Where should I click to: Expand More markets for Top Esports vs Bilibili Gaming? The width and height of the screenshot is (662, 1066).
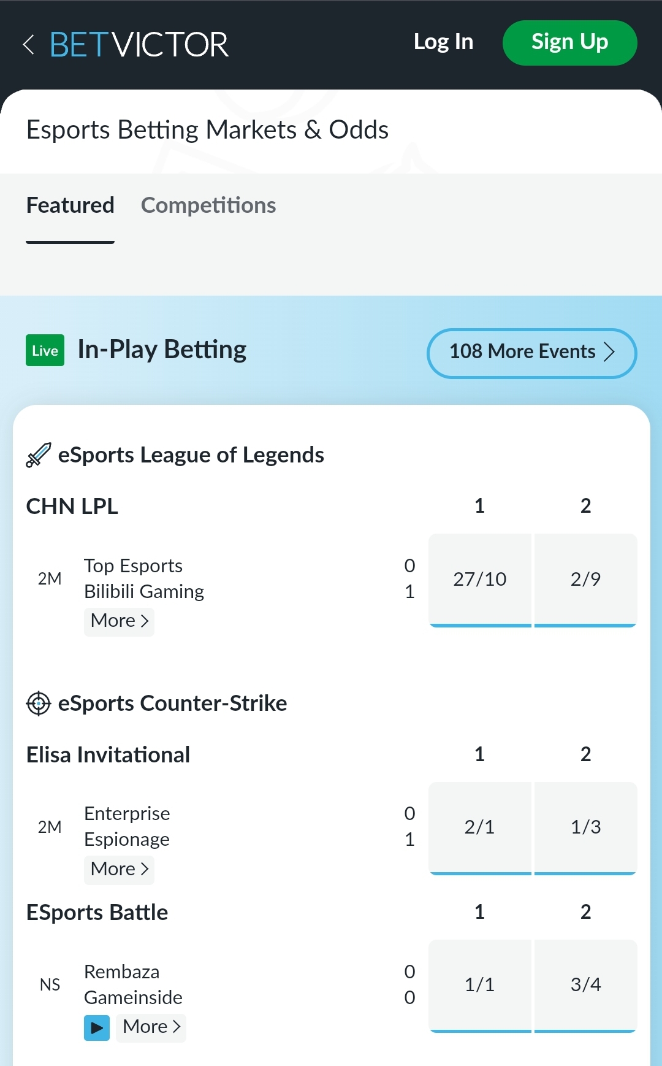[118, 621]
